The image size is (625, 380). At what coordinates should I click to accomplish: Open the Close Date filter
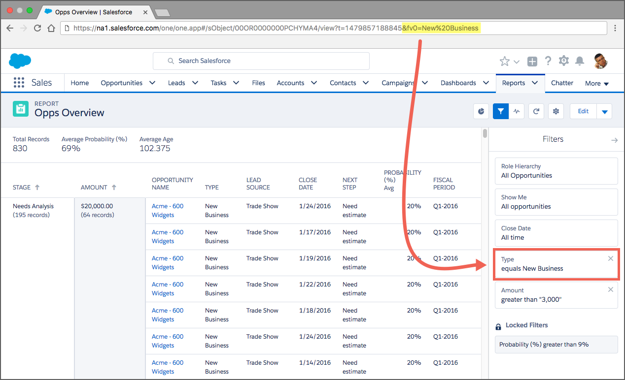tap(556, 233)
